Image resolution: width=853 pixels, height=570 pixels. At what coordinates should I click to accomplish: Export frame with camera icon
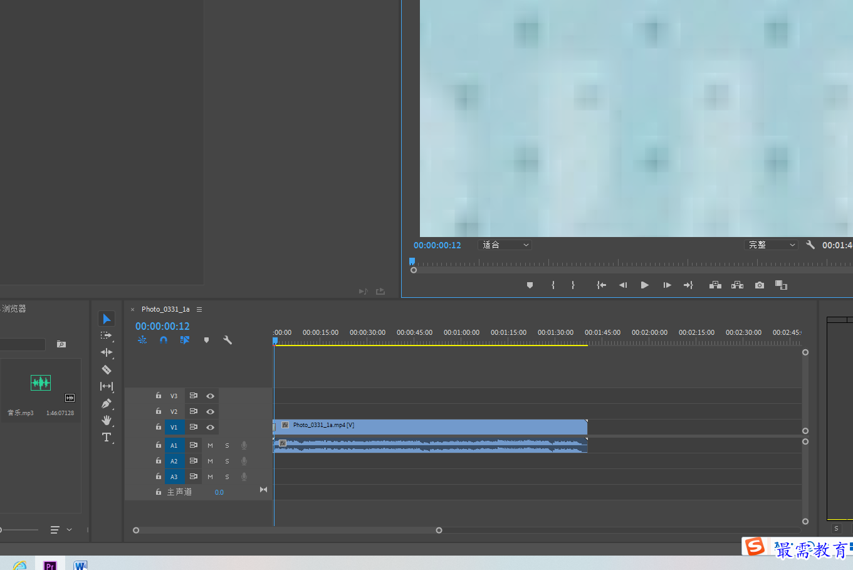(760, 285)
